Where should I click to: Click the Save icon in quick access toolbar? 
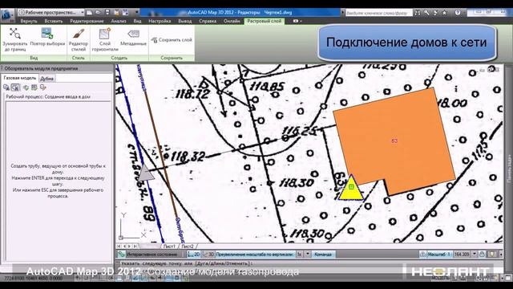[x=107, y=13]
